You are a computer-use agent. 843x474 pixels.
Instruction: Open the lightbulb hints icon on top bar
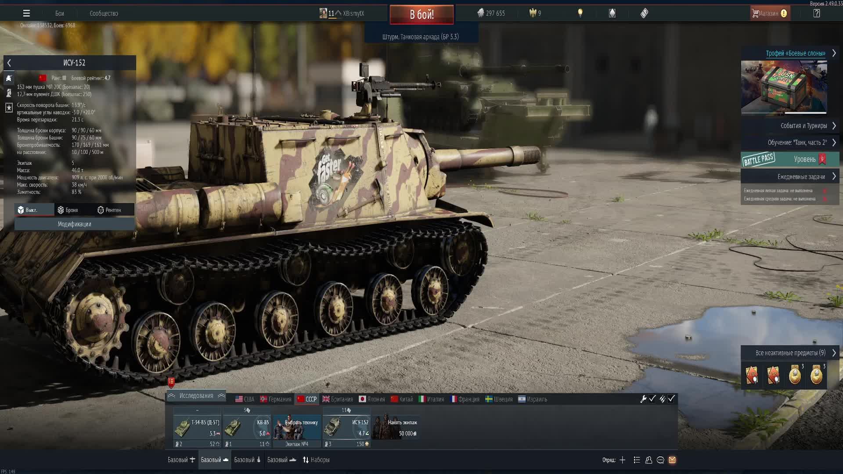click(580, 13)
